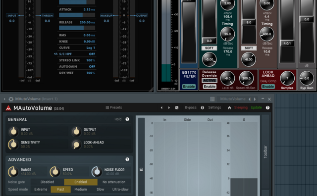Select Medium speed mode

tap(80, 190)
